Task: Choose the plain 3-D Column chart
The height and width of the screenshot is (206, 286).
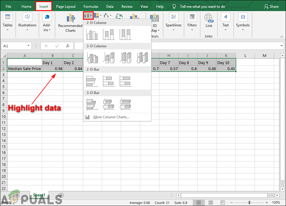Action: (x=142, y=57)
